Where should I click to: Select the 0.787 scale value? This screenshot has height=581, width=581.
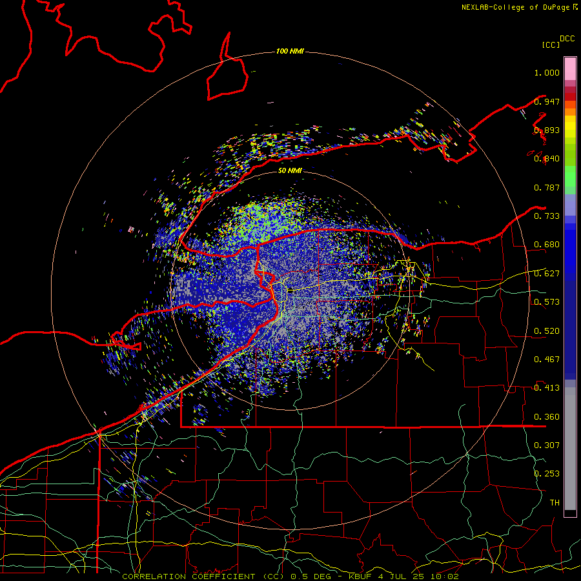click(547, 187)
